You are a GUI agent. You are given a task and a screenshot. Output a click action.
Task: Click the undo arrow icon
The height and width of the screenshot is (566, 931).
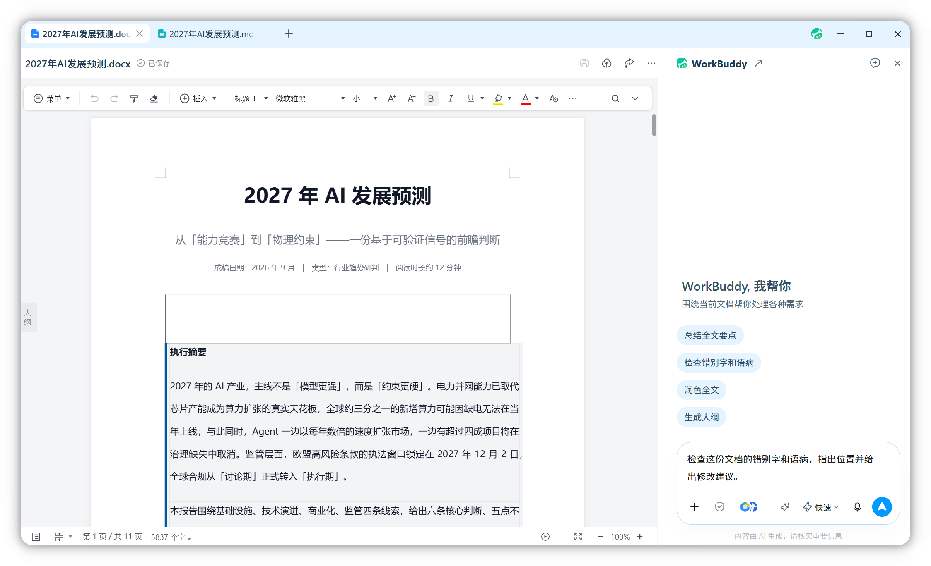point(94,98)
